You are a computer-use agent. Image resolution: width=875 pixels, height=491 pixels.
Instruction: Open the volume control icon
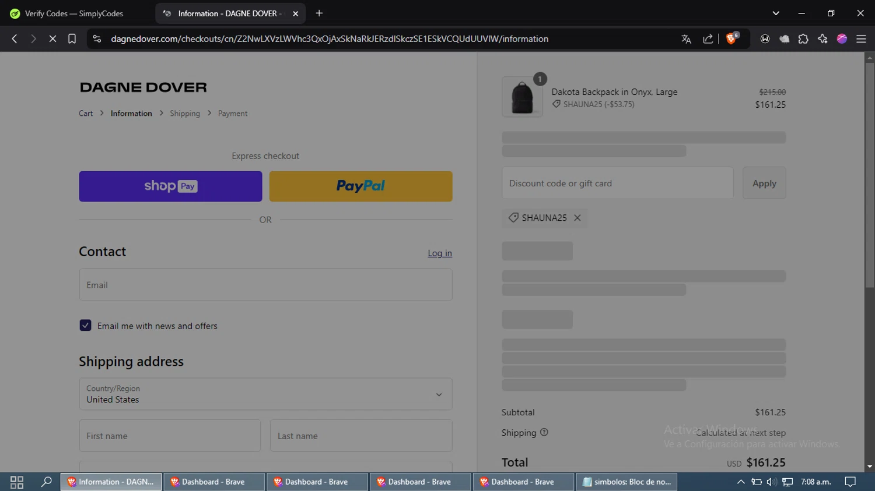tap(772, 482)
